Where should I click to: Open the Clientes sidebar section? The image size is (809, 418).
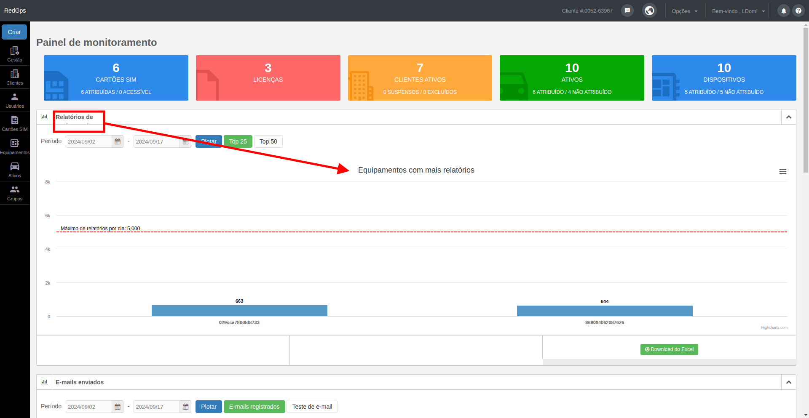click(x=15, y=77)
